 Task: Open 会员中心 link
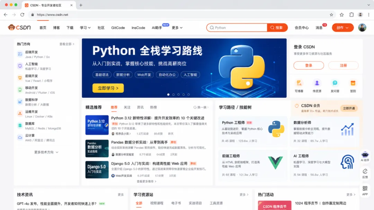[302, 28]
